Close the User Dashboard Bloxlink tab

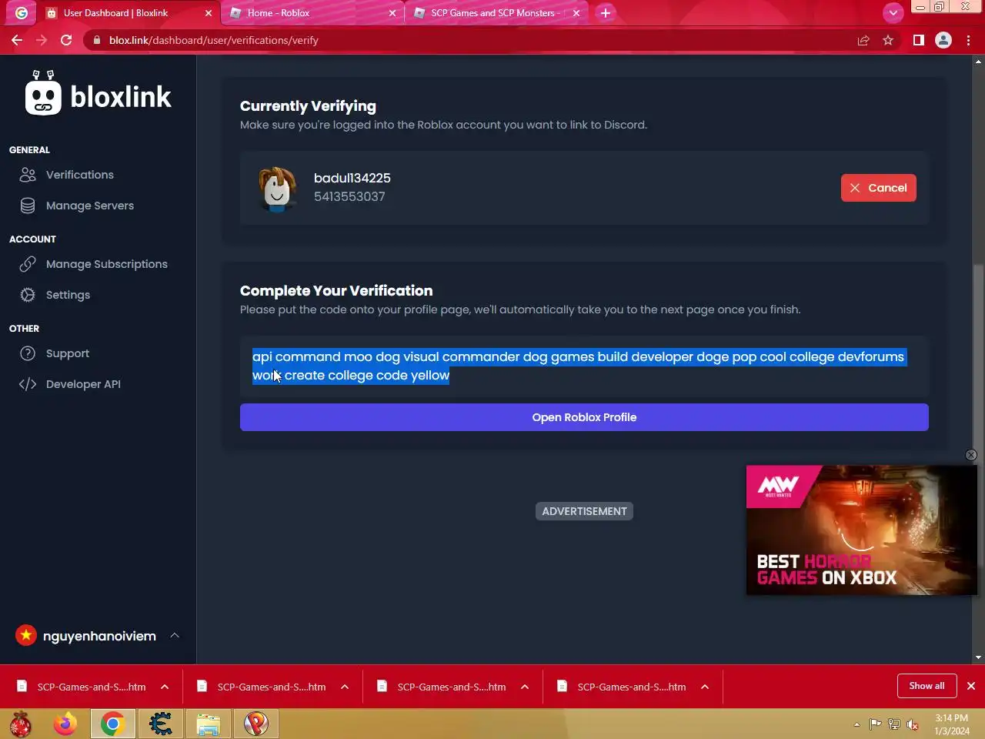(x=209, y=13)
